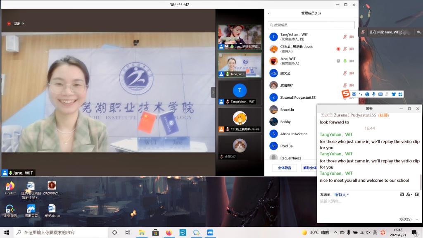Image resolution: width=423 pixels, height=238 pixels.
Task: Click the recording indicator for CEE线上展助教-Jessie
Action: coord(338,49)
